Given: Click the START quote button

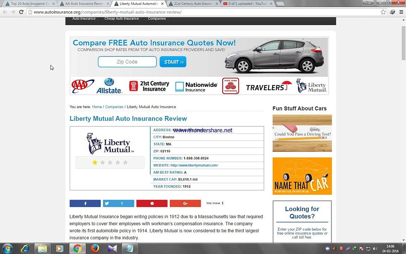Looking at the screenshot, I should [173, 62].
